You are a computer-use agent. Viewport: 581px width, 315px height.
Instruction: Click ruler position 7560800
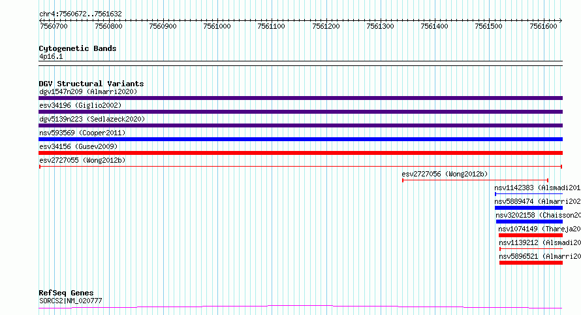pos(108,26)
